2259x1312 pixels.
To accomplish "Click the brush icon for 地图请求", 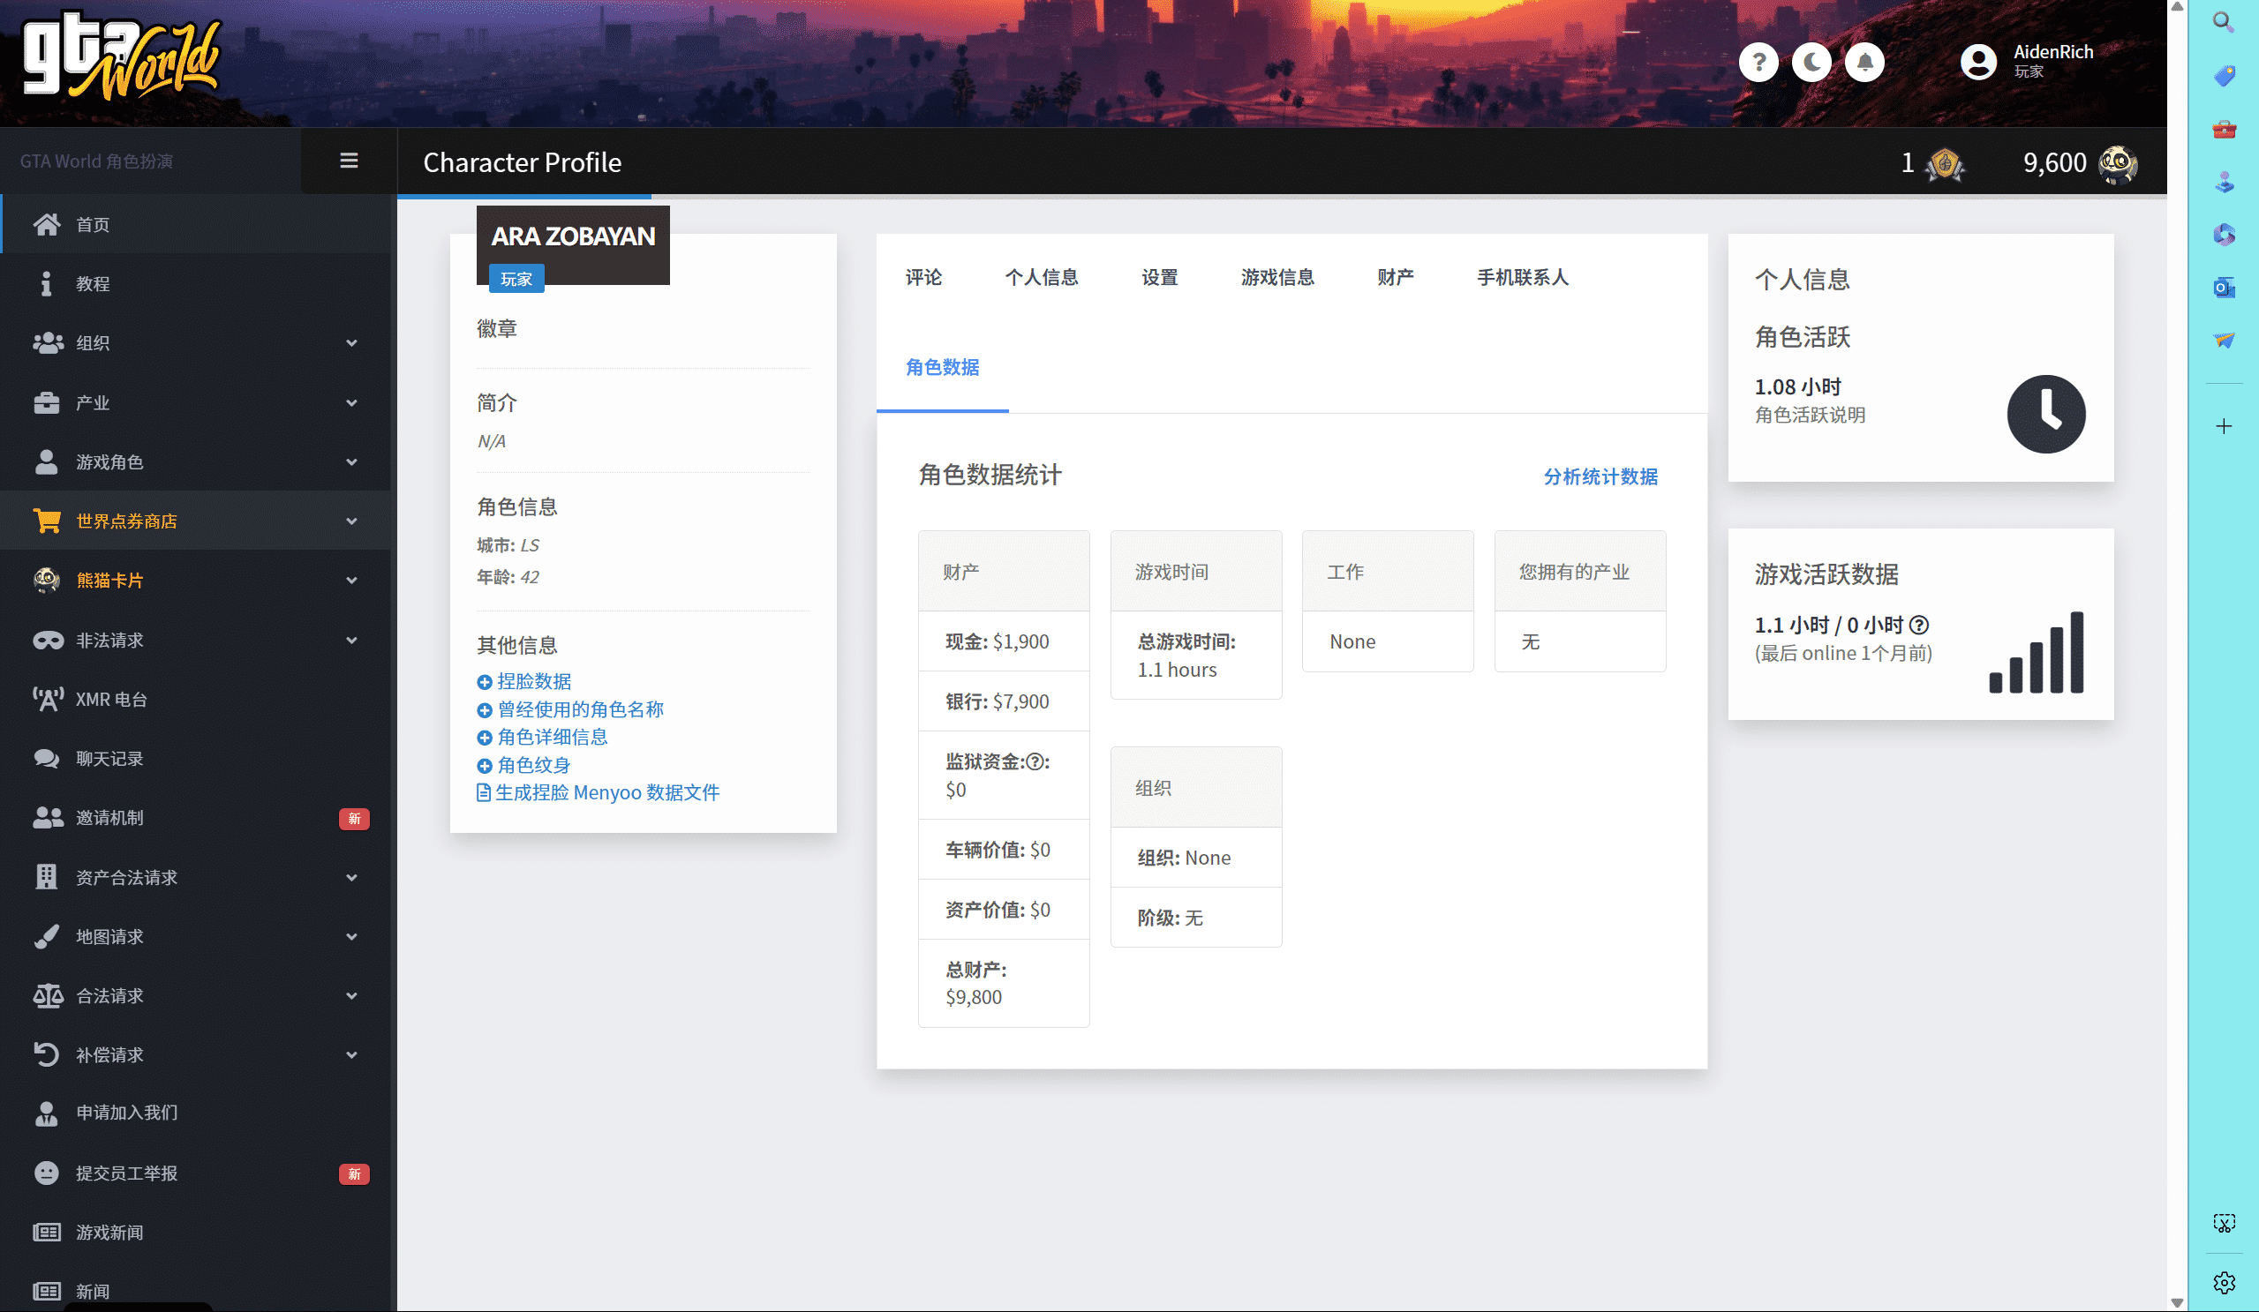I will 47,935.
